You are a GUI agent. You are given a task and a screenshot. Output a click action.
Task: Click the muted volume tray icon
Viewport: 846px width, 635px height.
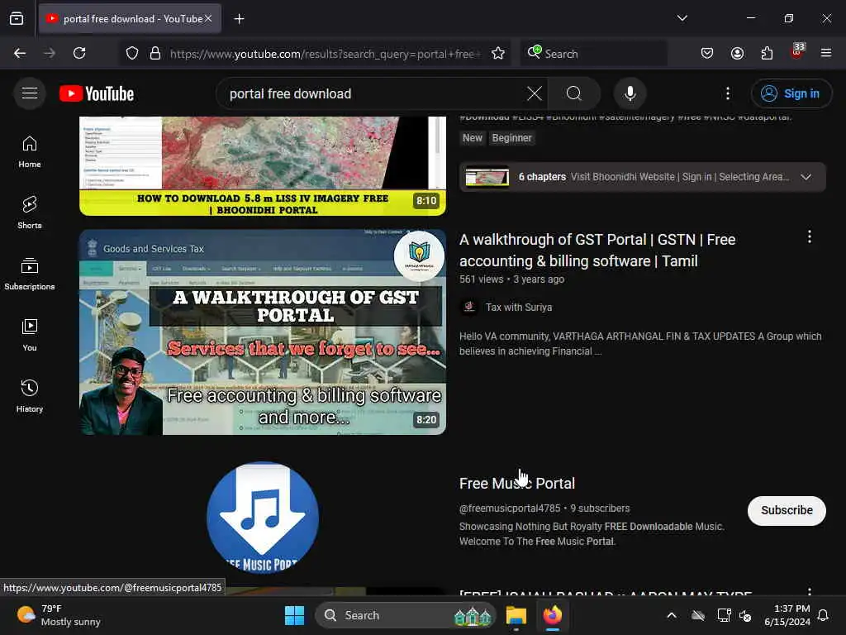tap(745, 615)
